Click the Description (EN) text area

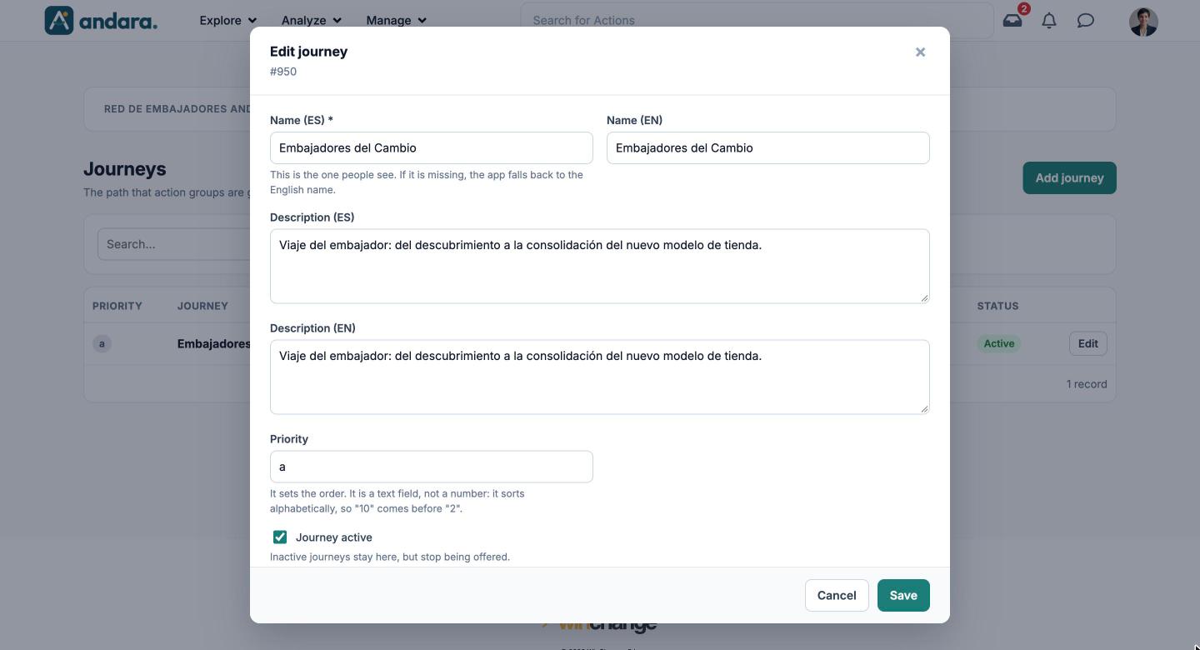[x=600, y=377]
